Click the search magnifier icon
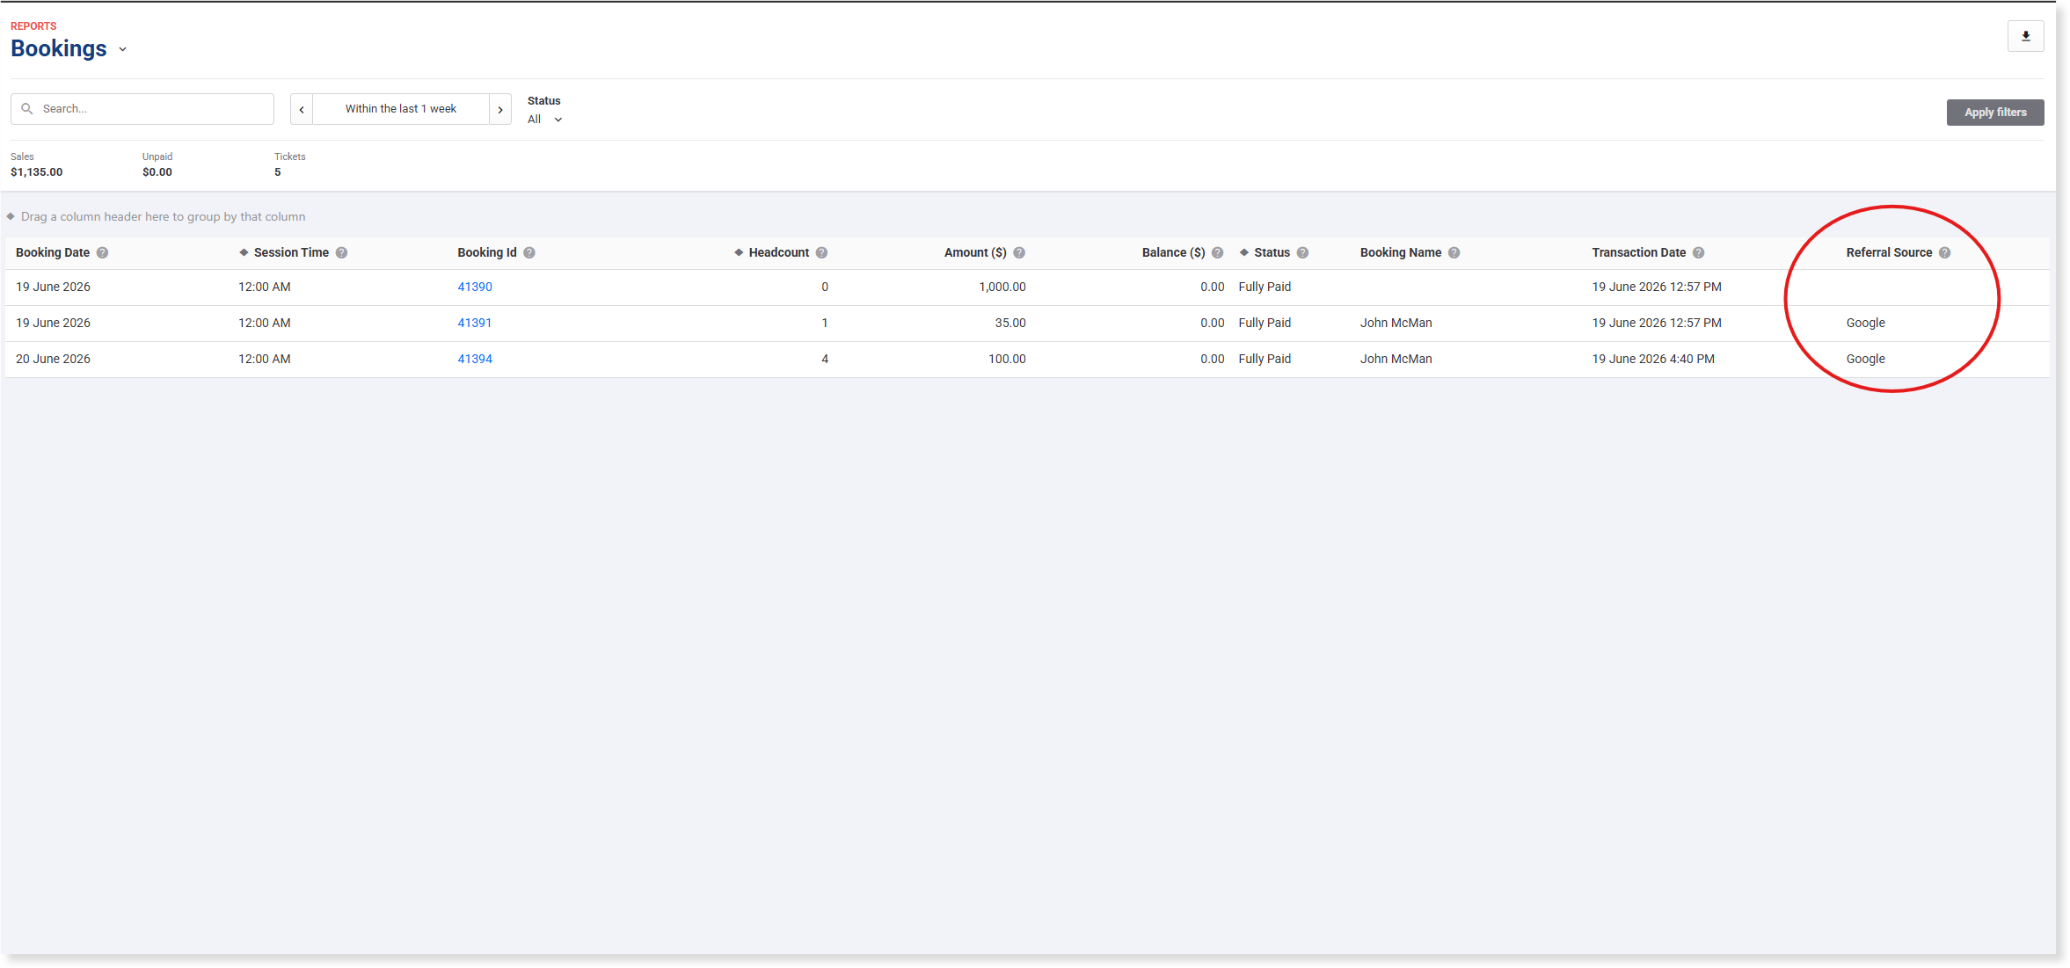 tap(27, 109)
